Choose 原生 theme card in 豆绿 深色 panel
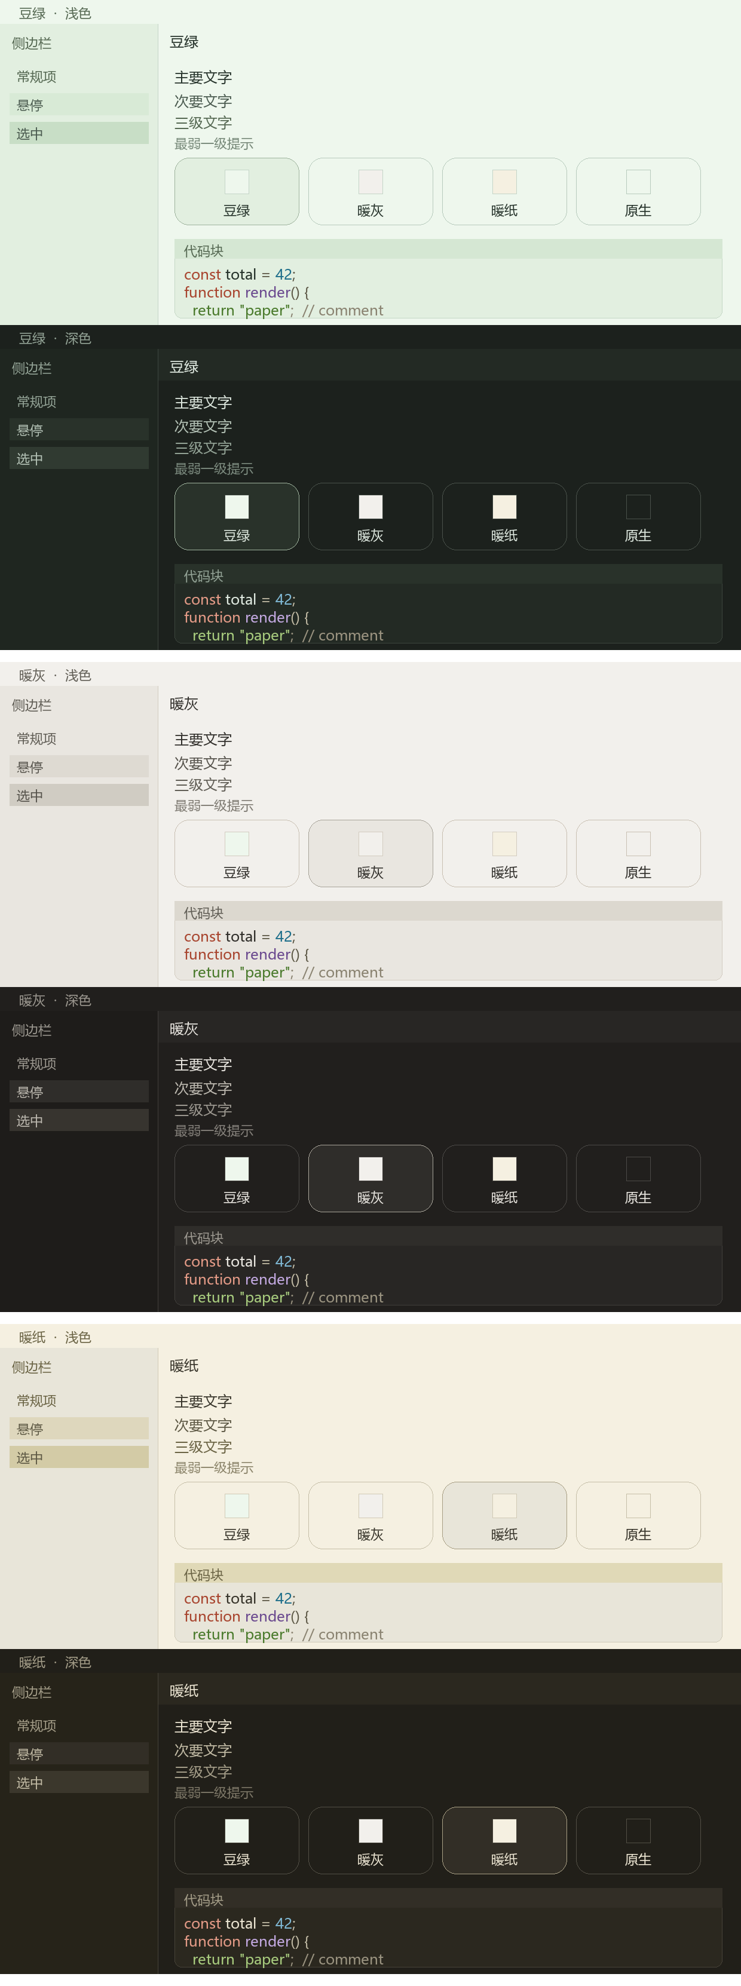 coord(638,516)
